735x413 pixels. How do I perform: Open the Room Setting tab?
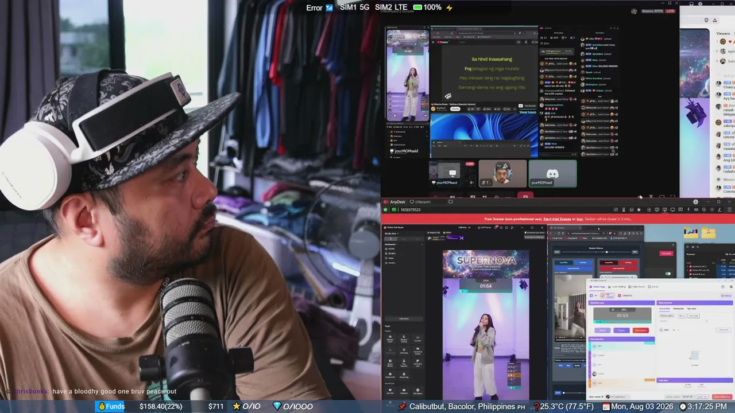[x=617, y=286]
